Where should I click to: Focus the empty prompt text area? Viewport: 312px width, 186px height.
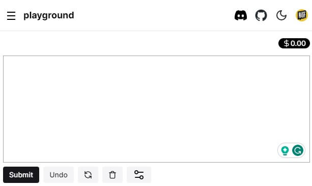click(x=156, y=109)
